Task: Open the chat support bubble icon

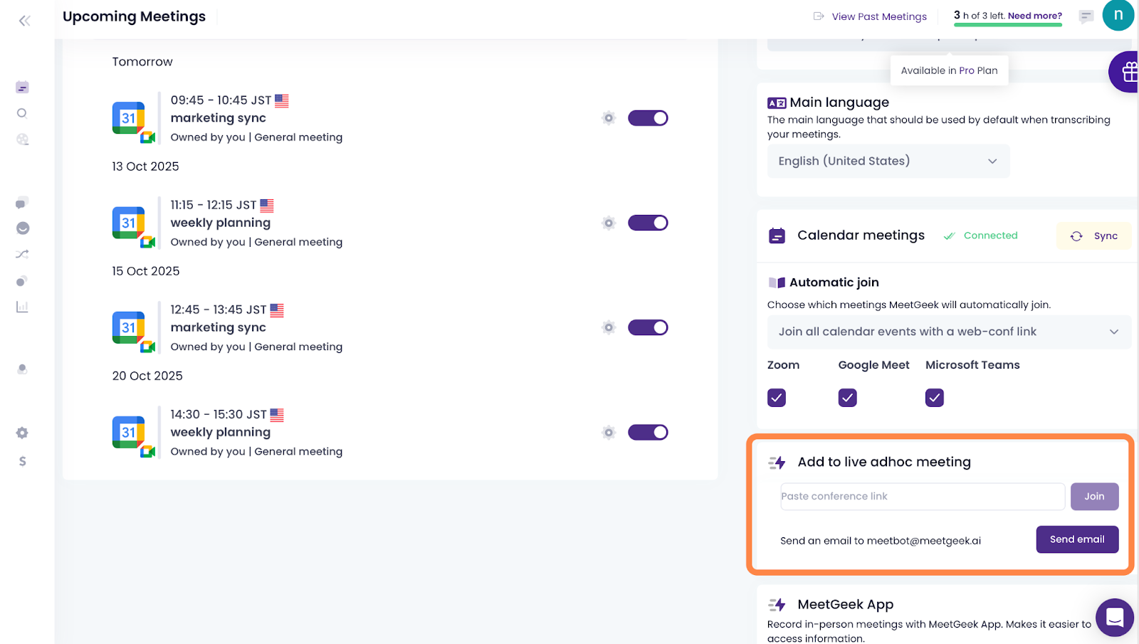Action: pos(1114,617)
